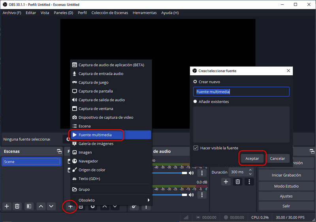Image resolution: width=316 pixels, height=222 pixels.
Task: Click the Cancelar button
Action: click(x=277, y=159)
